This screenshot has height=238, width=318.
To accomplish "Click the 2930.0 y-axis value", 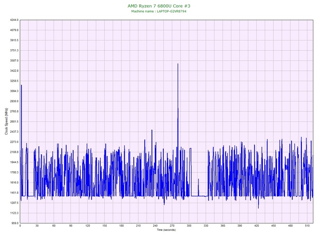I will [14, 101].
